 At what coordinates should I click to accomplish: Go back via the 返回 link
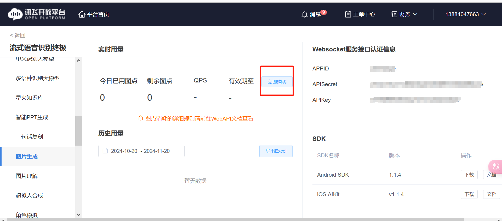[x=18, y=35]
